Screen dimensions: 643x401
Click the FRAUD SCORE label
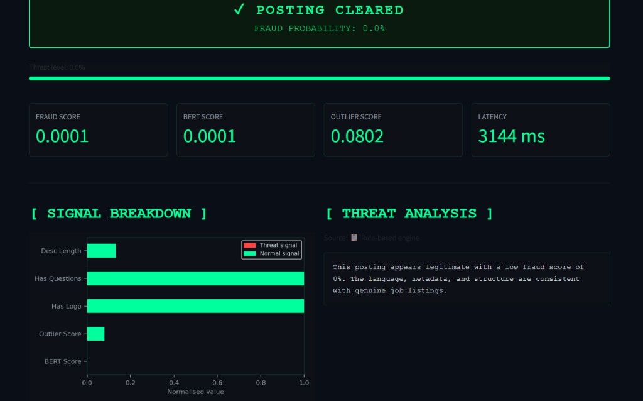pyautogui.click(x=58, y=117)
